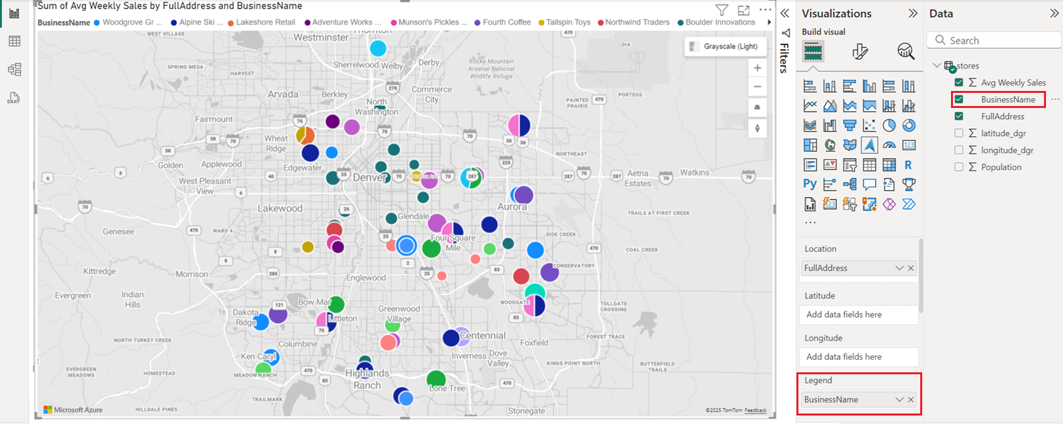Open FullAddress dropdown in Location well
Screen dimensions: 1063x424
(x=899, y=268)
